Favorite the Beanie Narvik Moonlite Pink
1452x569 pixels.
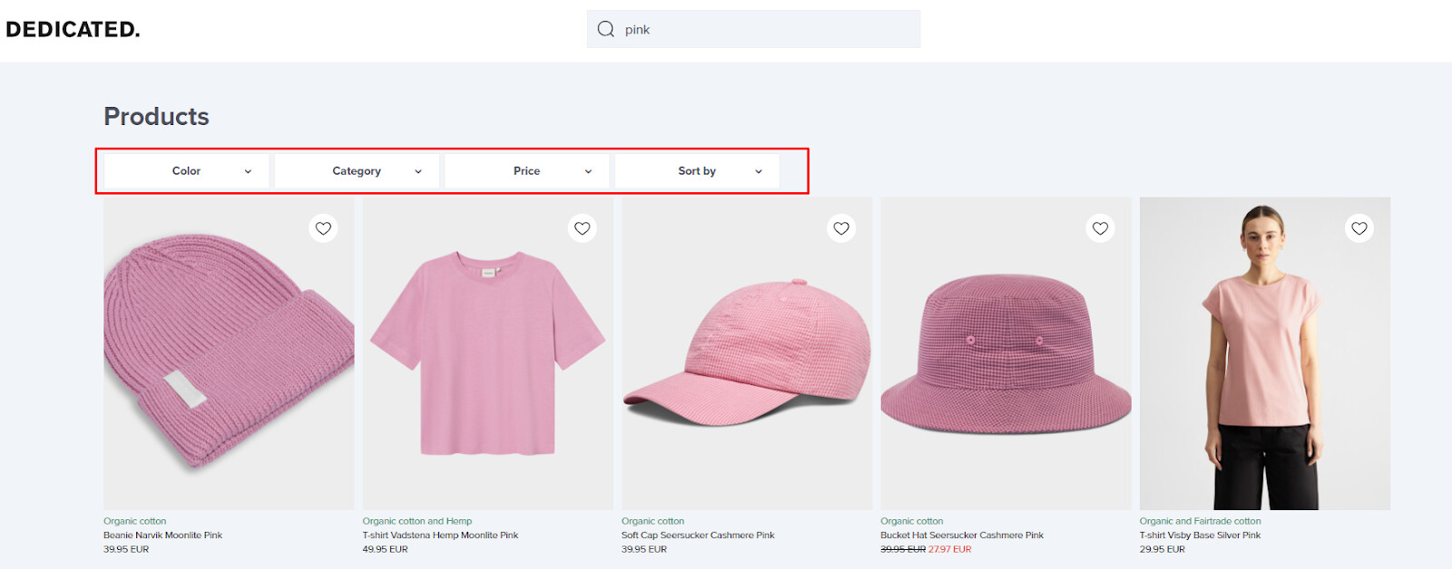coord(323,228)
